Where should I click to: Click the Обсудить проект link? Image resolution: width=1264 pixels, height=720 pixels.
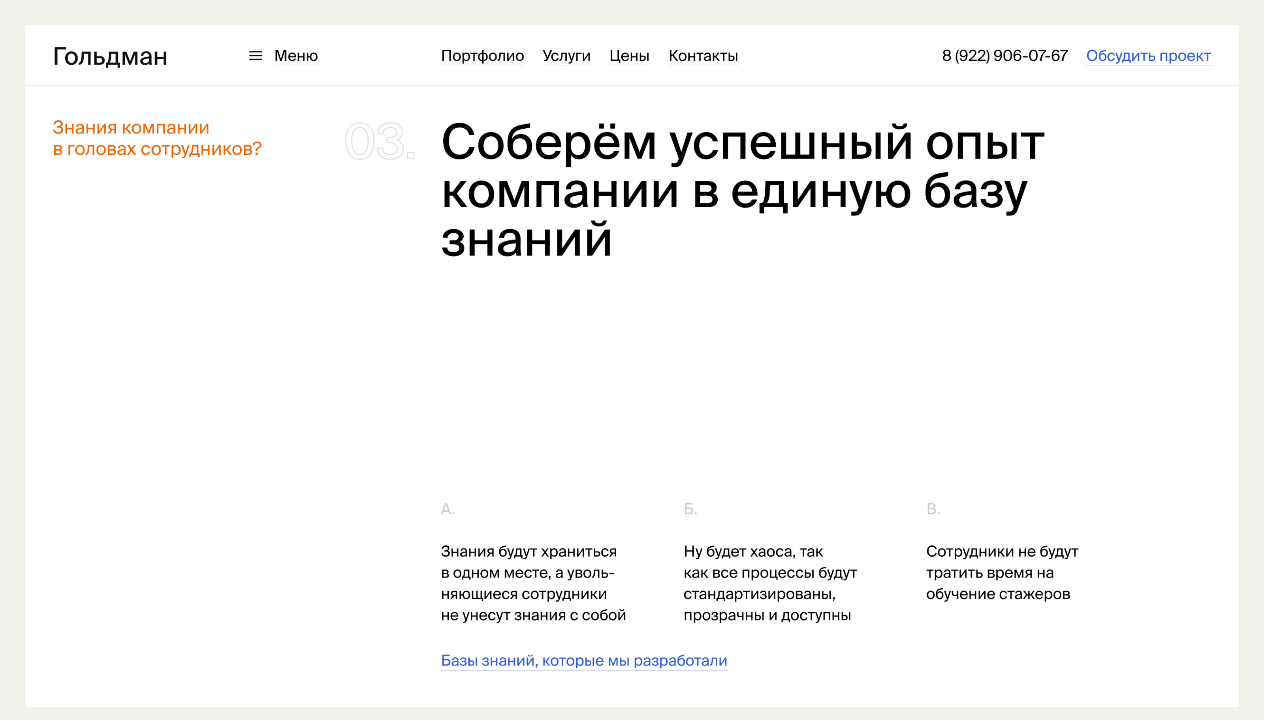coord(1148,56)
